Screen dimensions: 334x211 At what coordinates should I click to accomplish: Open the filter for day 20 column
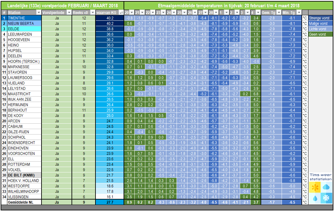132,12
